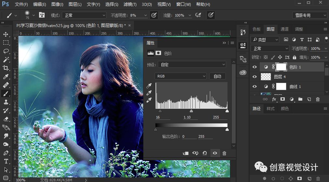
Task: Hide the 图层 4 layer
Action: (254, 77)
